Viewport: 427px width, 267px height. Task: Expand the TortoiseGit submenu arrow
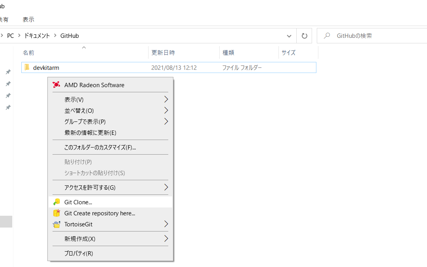[x=166, y=224]
